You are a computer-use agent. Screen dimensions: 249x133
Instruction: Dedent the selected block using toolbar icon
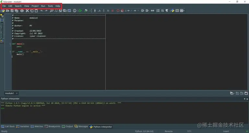(x=142, y=11)
